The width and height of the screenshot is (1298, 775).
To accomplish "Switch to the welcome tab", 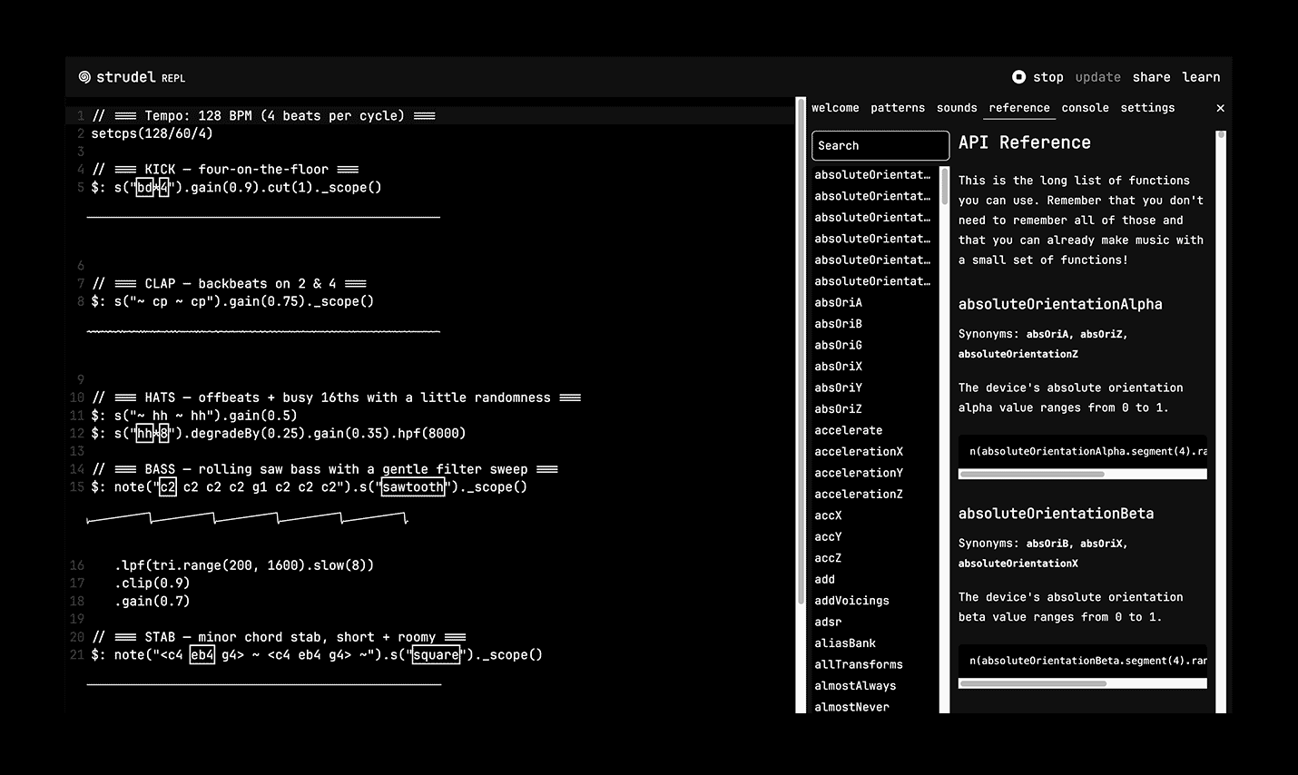I will [834, 108].
